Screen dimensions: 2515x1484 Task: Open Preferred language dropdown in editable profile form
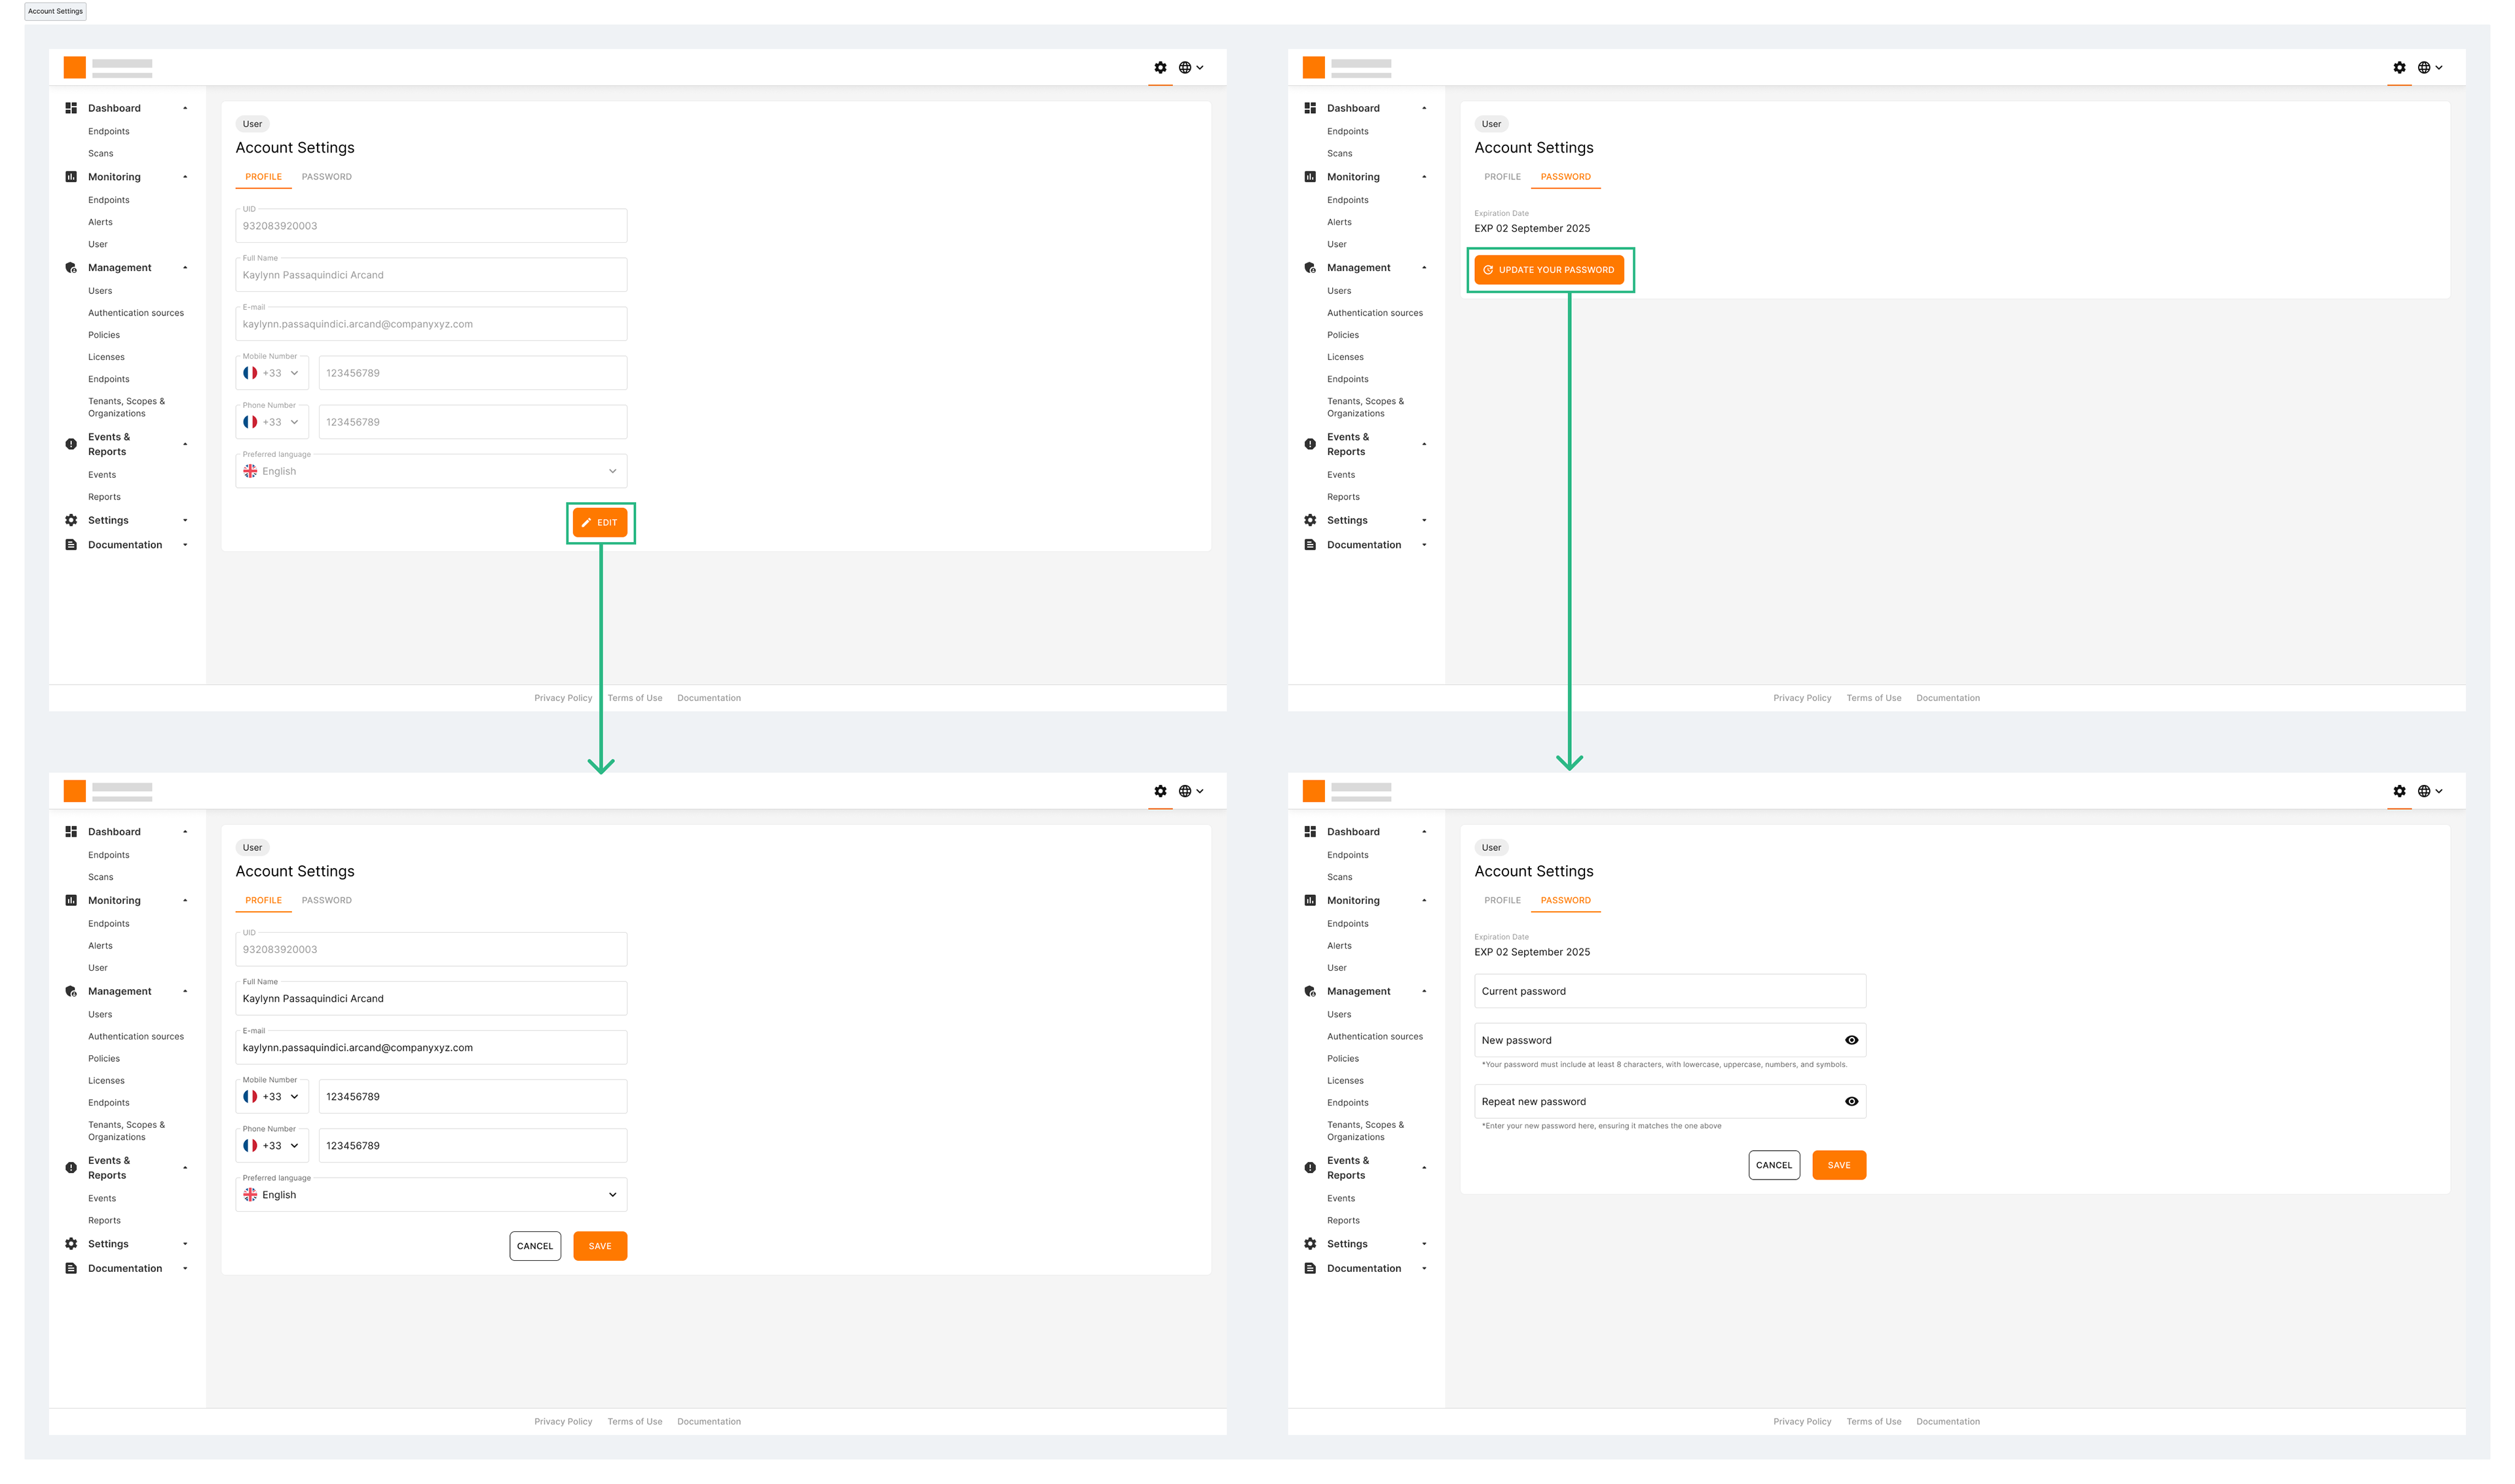pyautogui.click(x=431, y=1195)
